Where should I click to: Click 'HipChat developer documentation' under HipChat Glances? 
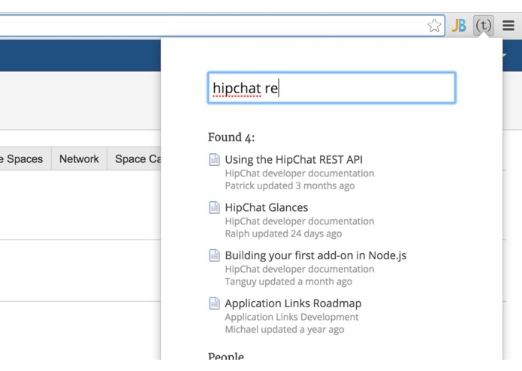pos(299,222)
